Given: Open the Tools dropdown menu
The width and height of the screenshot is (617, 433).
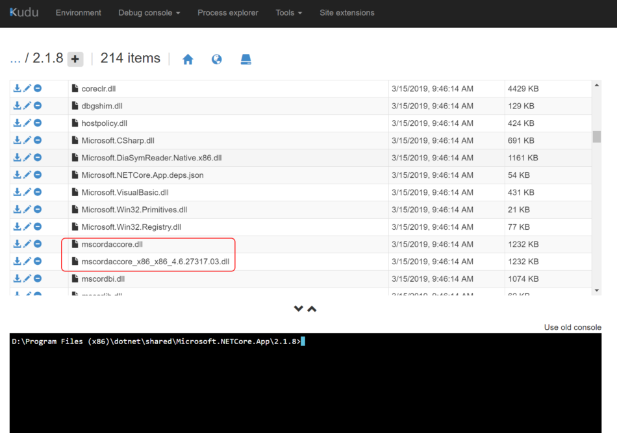Looking at the screenshot, I should coord(288,12).
